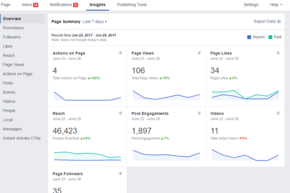Click the Videos line chart
Screen dimensions: 290x193
tap(245, 155)
